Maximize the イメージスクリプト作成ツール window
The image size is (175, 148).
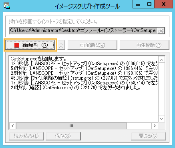(x=149, y=4)
